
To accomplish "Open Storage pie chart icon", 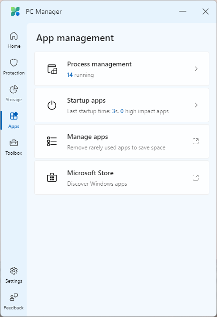I will pos(14,89).
